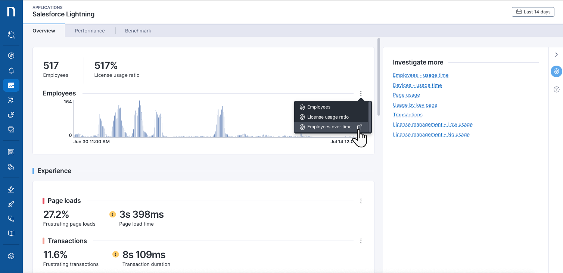
Task: Open the Help question mark icon
Action: tap(556, 89)
